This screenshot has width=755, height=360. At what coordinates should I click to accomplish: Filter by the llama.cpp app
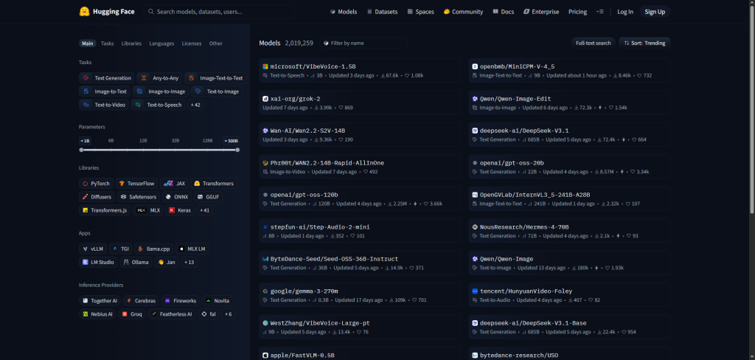(154, 249)
